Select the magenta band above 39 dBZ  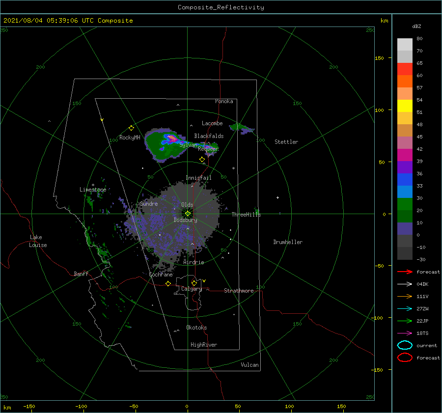pos(405,155)
